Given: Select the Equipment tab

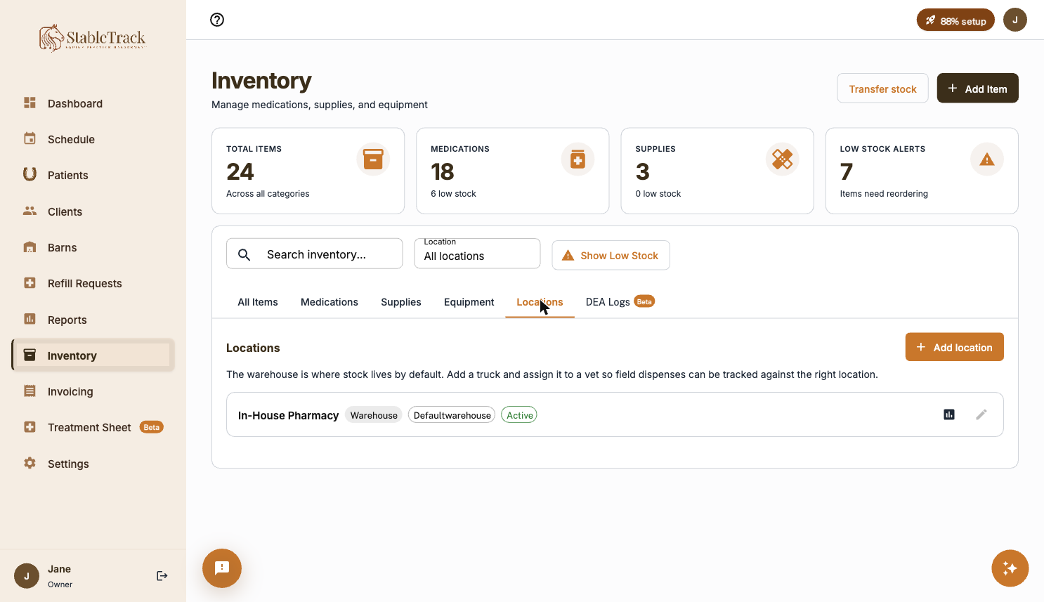Looking at the screenshot, I should [x=469, y=302].
